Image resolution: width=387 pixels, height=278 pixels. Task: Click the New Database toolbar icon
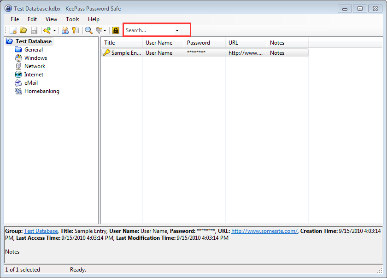tap(13, 30)
